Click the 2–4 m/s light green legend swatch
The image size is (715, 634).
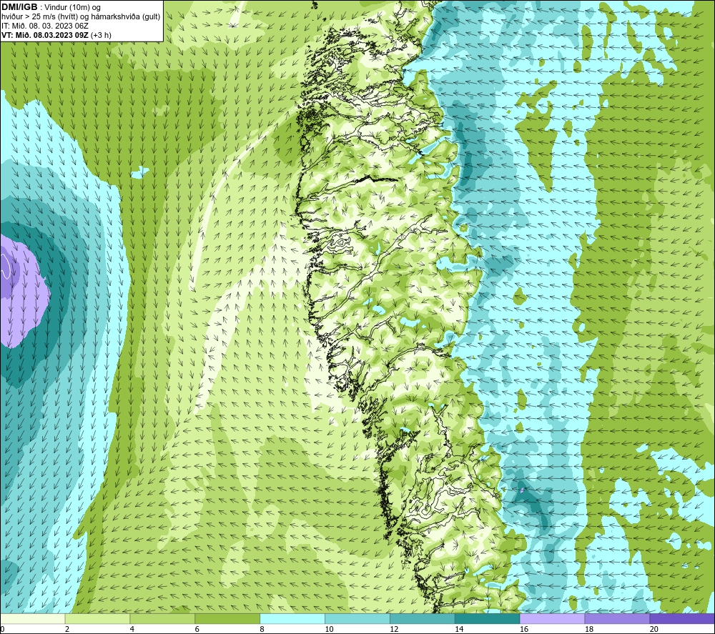pos(97,618)
